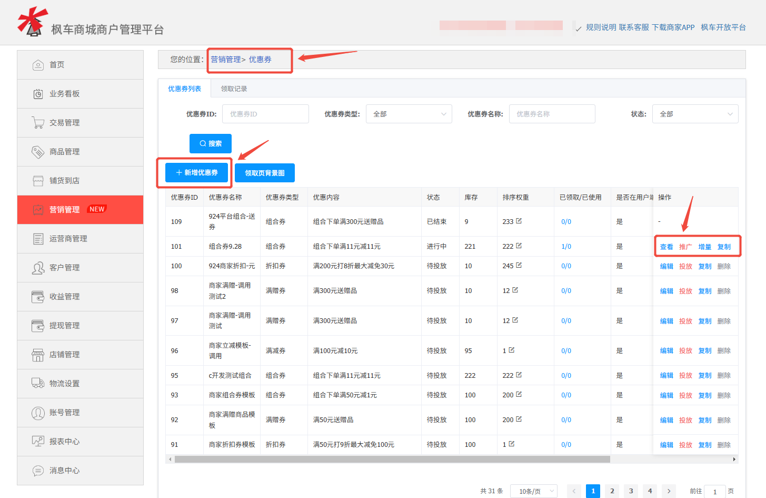Click the 交易管理 shopping cart icon
This screenshot has height=498, width=766.
pos(38,122)
